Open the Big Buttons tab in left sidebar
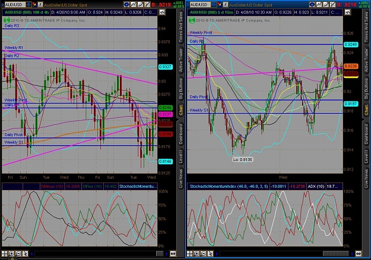 pyautogui.click(x=181, y=89)
